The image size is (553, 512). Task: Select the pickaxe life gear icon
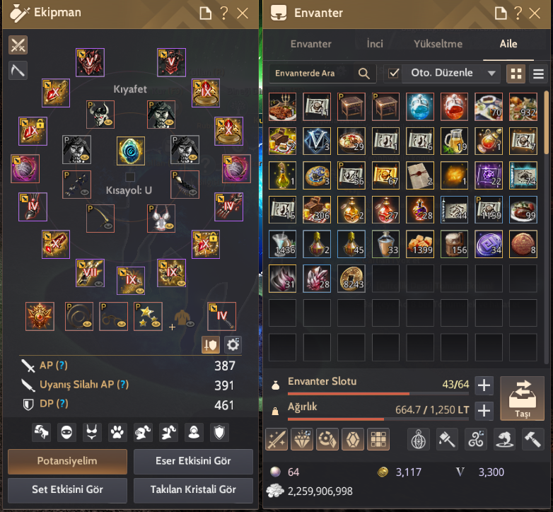coord(18,70)
